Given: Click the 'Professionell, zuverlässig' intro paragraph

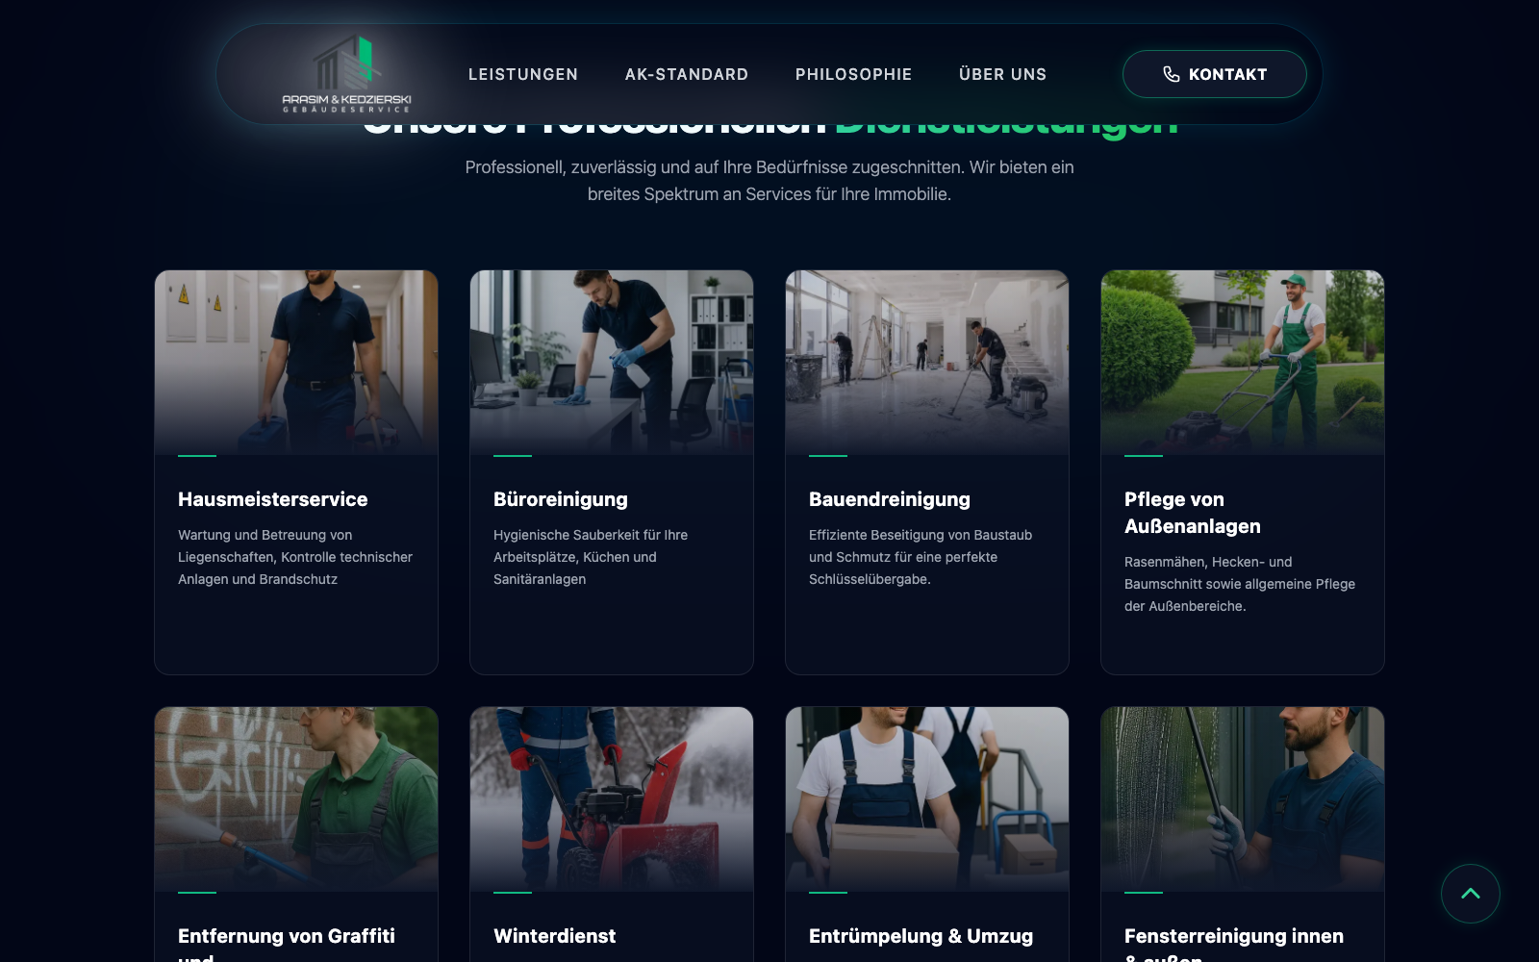Looking at the screenshot, I should [769, 181].
